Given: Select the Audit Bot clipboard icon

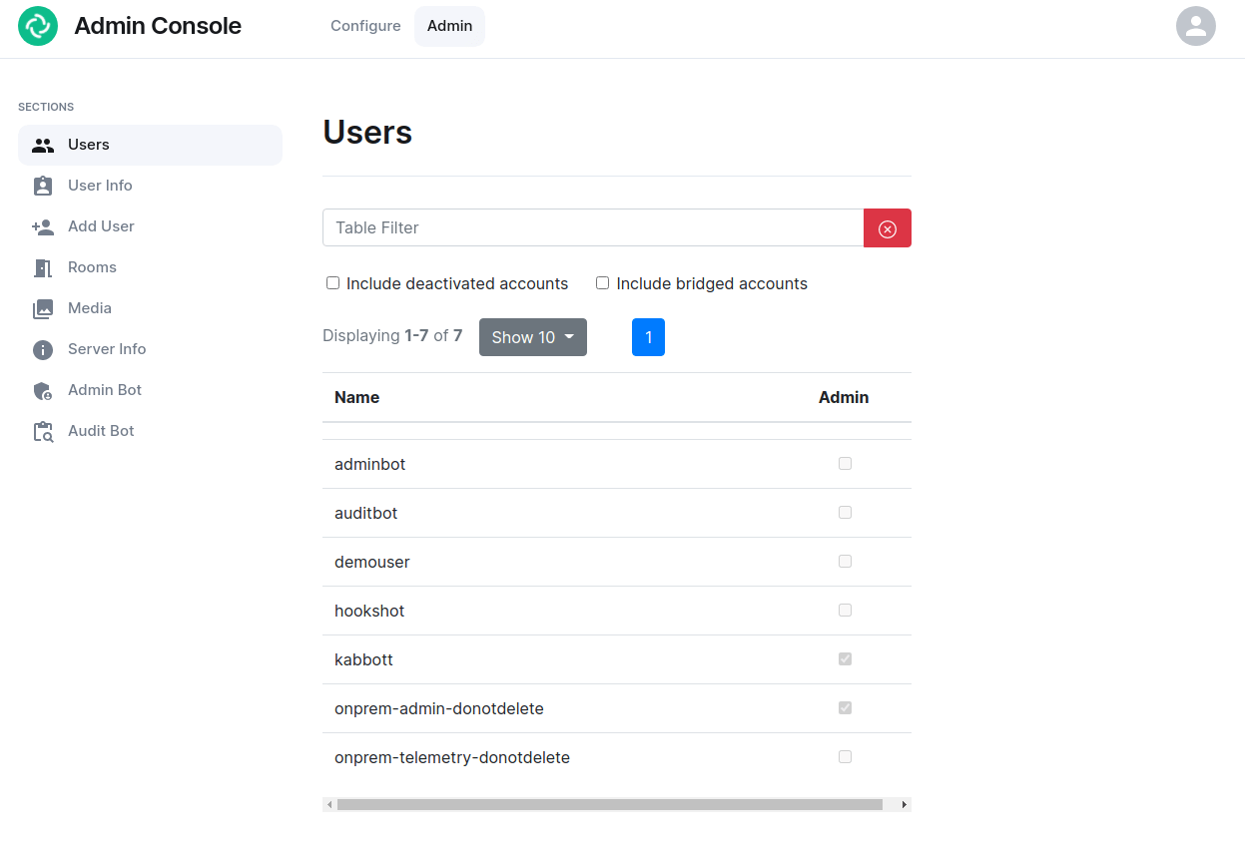Looking at the screenshot, I should coord(42,432).
